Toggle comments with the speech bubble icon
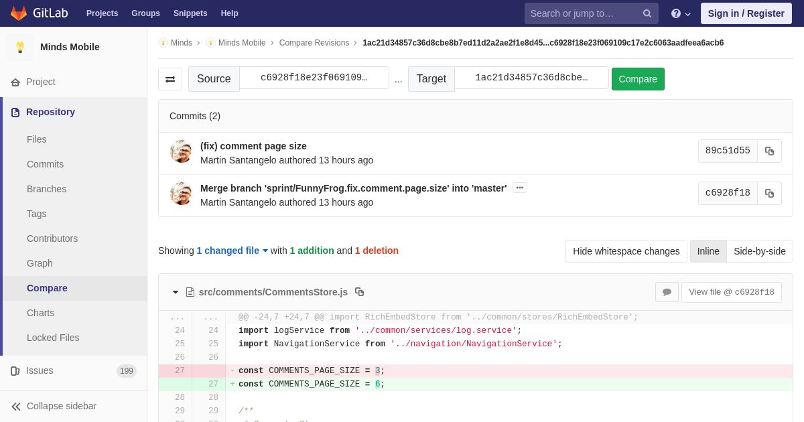The height and width of the screenshot is (422, 804). click(667, 292)
